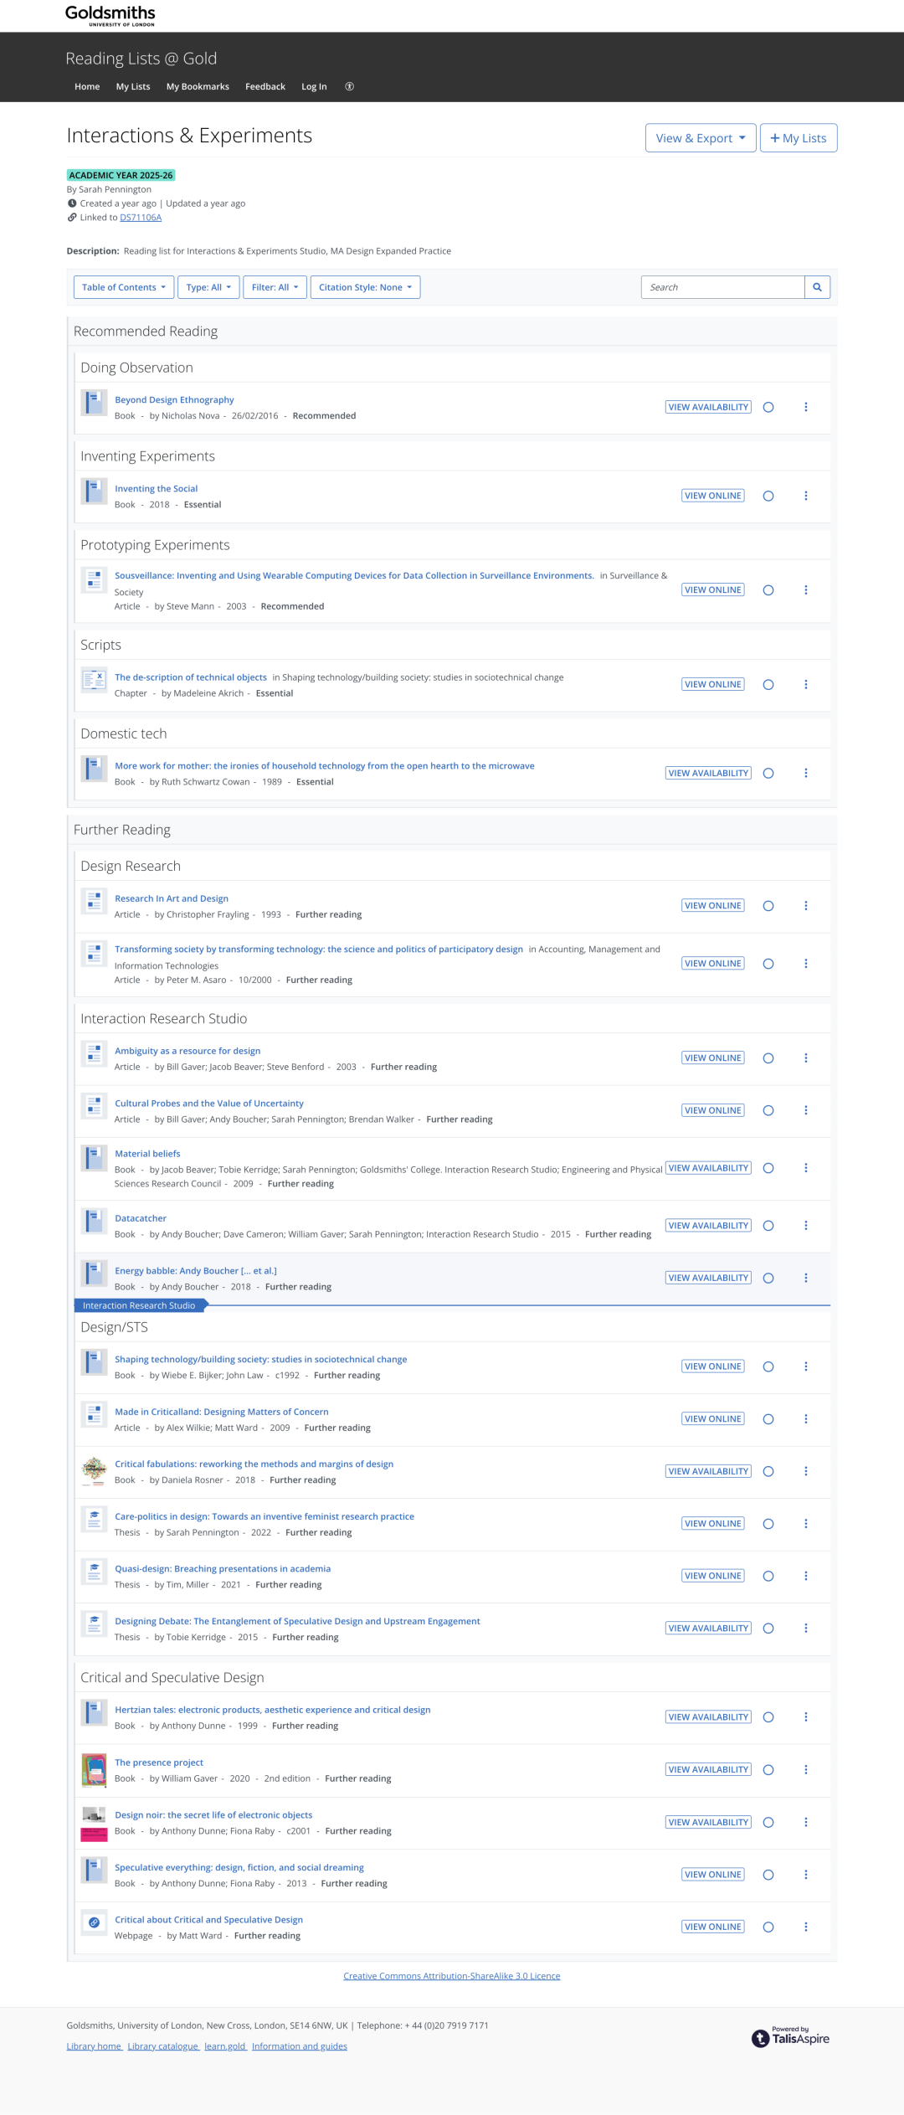The image size is (904, 2115).
Task: Click thesis icon beside Care-politics in design
Action: coord(95,1519)
